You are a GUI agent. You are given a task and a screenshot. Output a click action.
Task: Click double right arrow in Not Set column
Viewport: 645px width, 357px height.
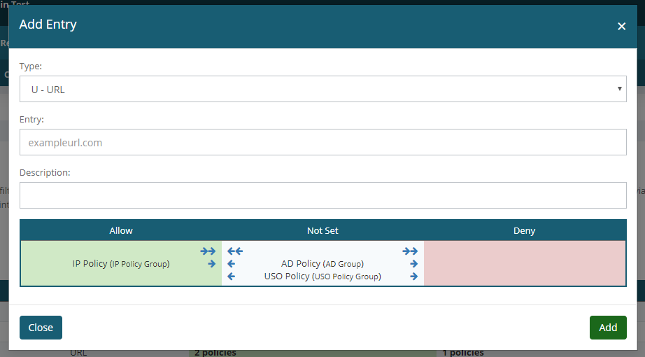(410, 251)
